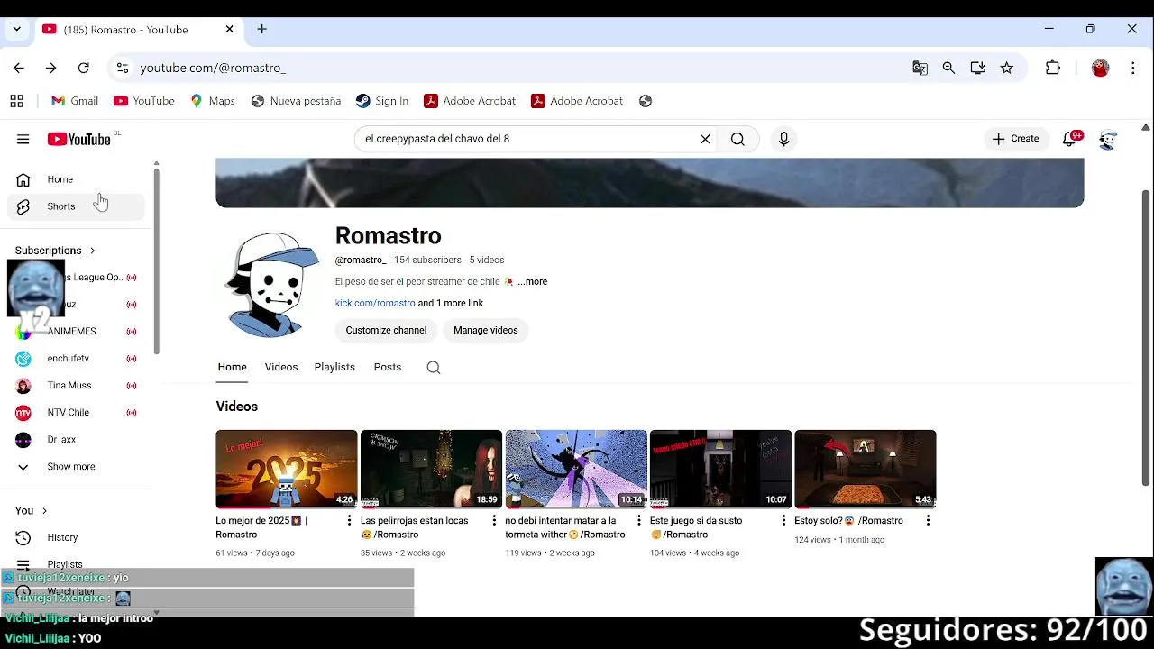Open the account avatar menu
The image size is (1154, 649).
coord(1108,139)
